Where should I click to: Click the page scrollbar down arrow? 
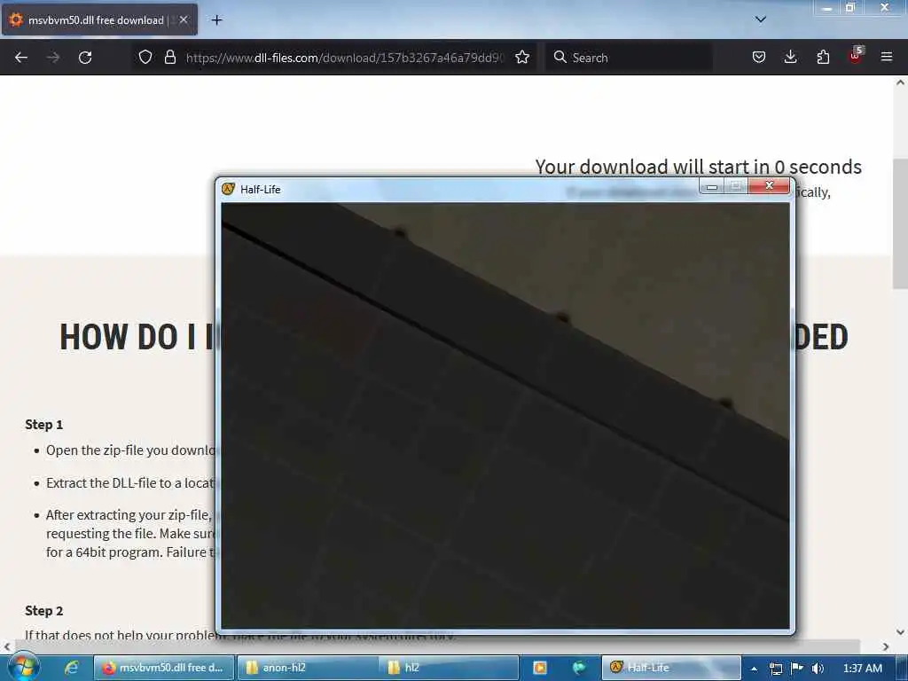tap(900, 631)
